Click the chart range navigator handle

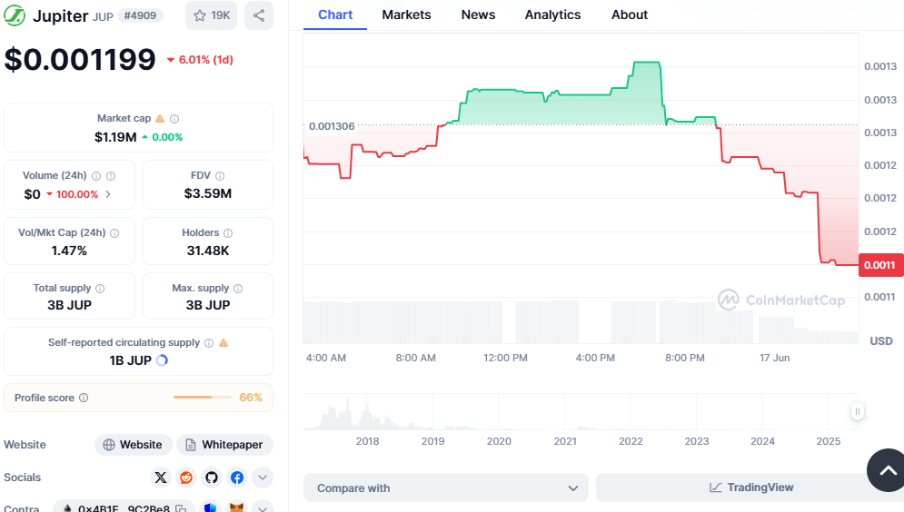858,411
